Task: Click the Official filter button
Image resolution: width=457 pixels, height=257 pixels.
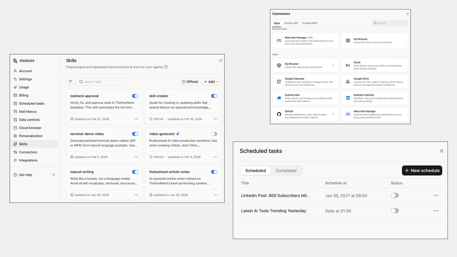Action: pos(190,82)
